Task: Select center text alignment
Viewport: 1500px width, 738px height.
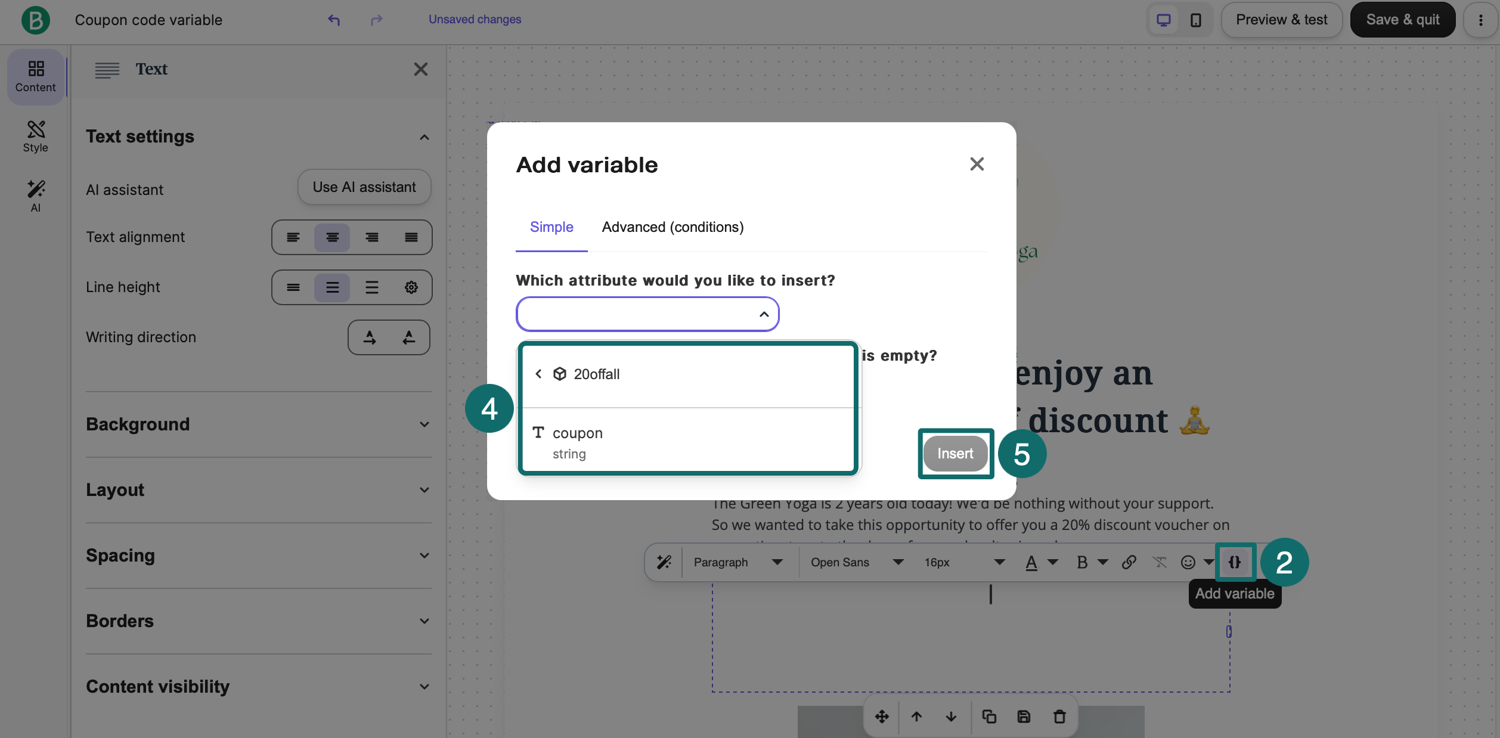Action: tap(332, 237)
